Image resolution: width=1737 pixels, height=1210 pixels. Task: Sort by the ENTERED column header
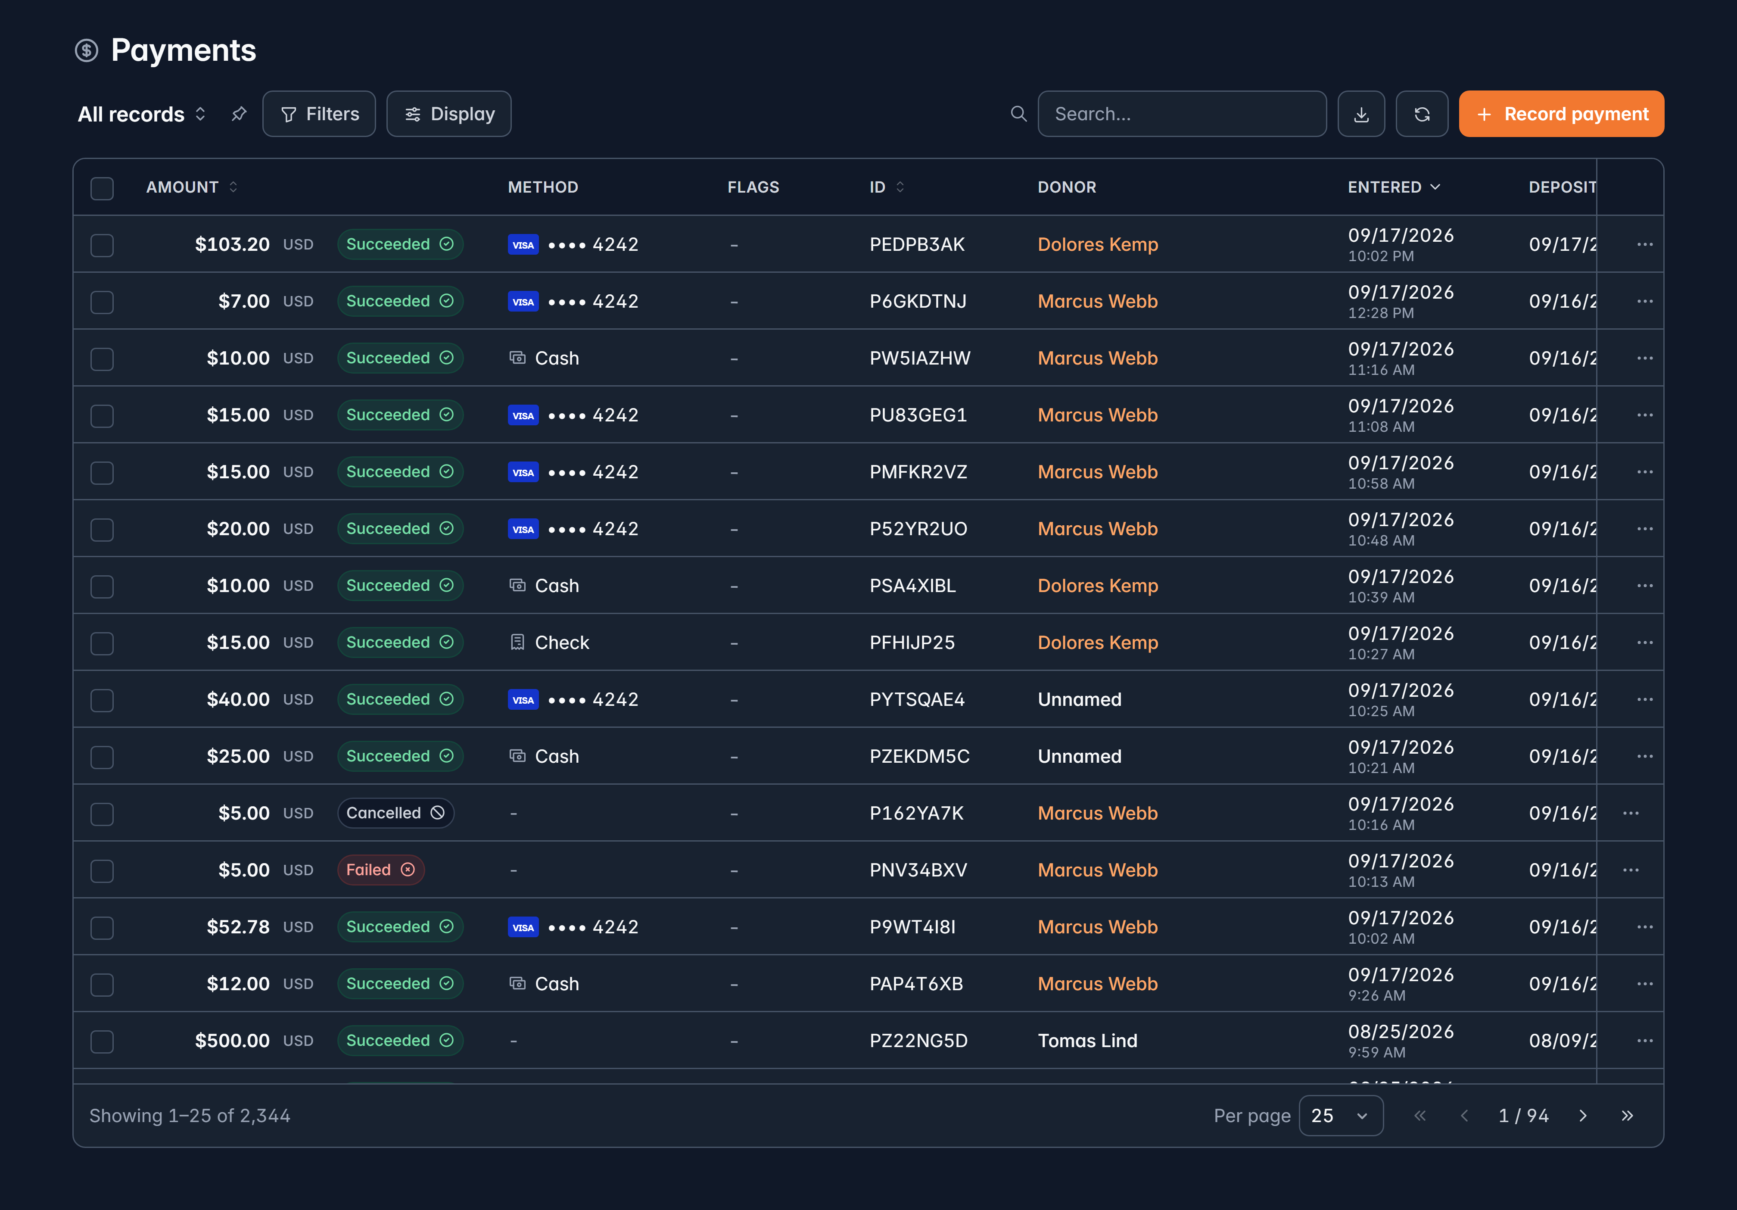tap(1394, 187)
